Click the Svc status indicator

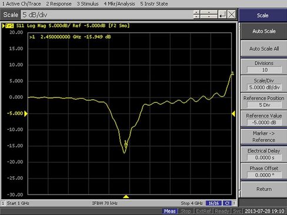(237, 211)
